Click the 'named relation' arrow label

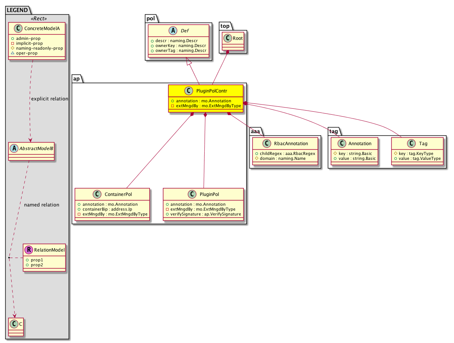pyautogui.click(x=42, y=205)
